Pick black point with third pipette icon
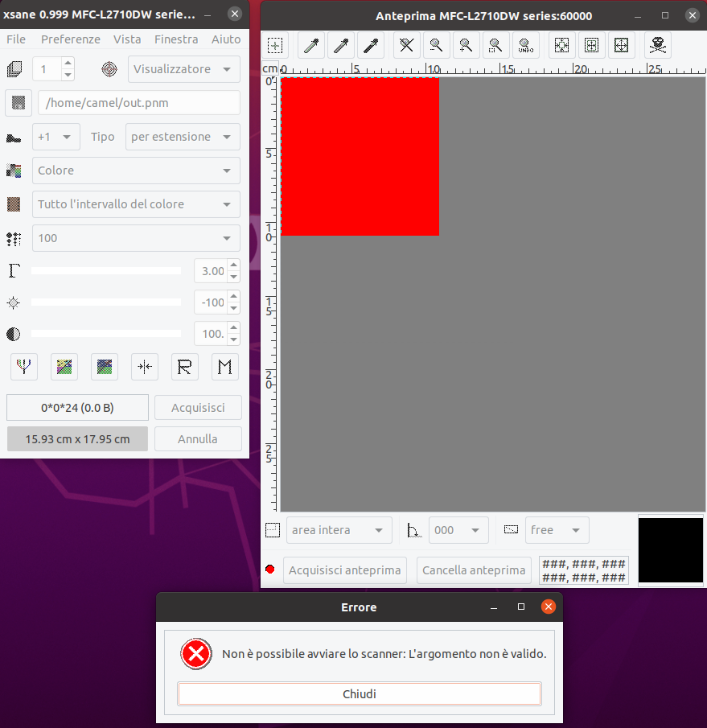The image size is (707, 728). [x=371, y=45]
